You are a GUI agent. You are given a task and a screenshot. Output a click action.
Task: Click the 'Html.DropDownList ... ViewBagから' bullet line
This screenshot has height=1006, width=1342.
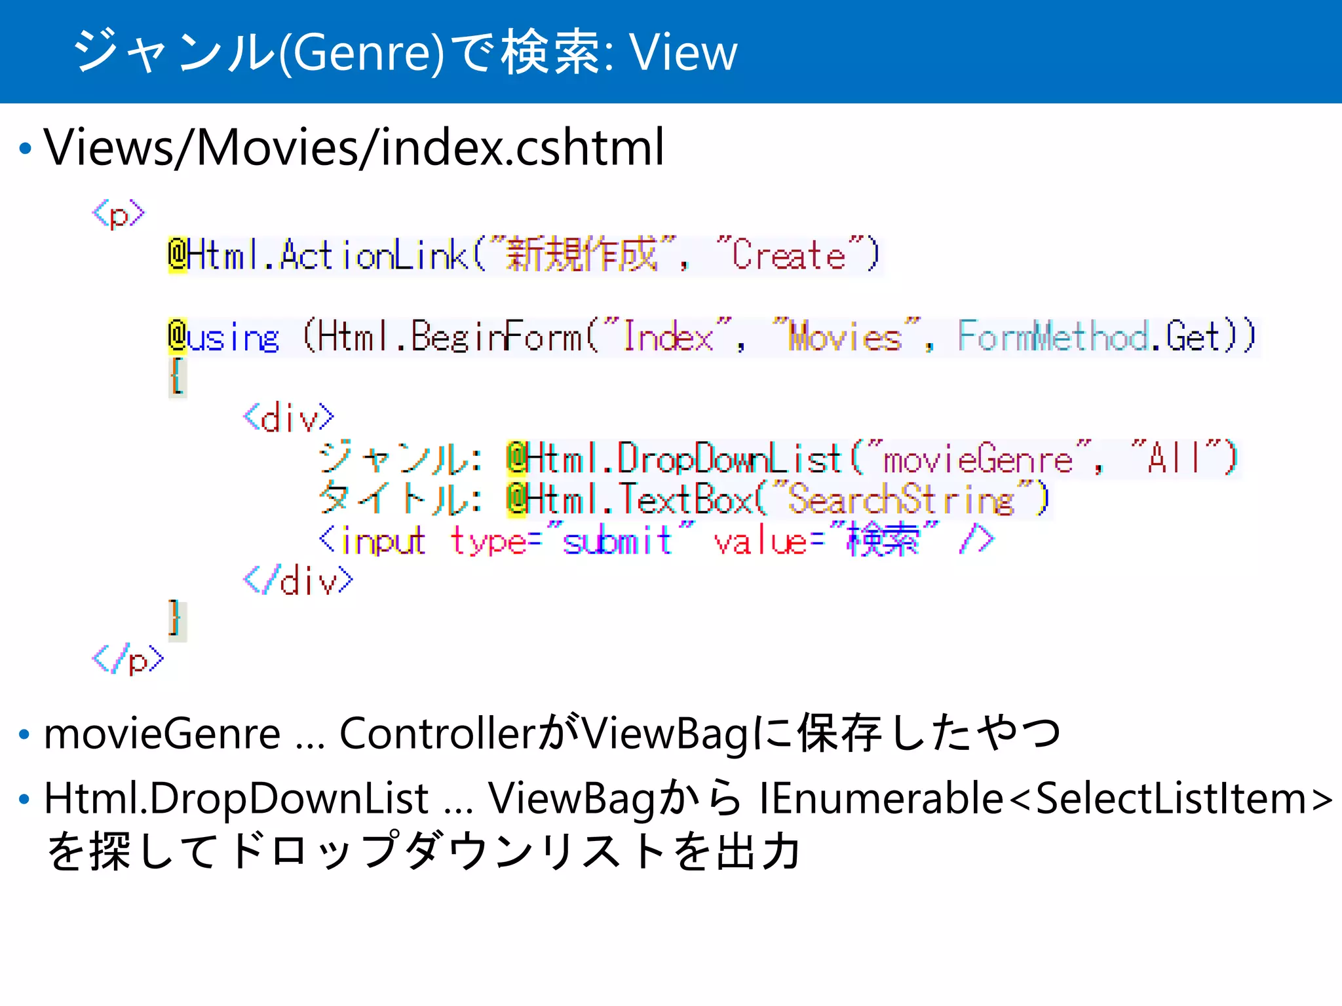(689, 799)
